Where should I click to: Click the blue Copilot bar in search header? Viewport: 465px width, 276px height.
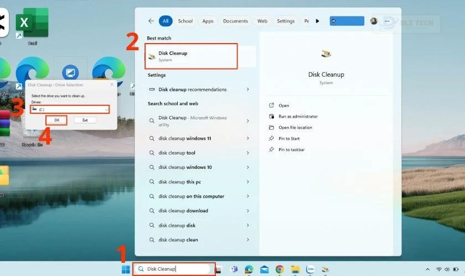click(347, 21)
